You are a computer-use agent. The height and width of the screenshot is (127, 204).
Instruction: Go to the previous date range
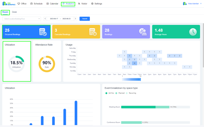(x=45, y=19)
